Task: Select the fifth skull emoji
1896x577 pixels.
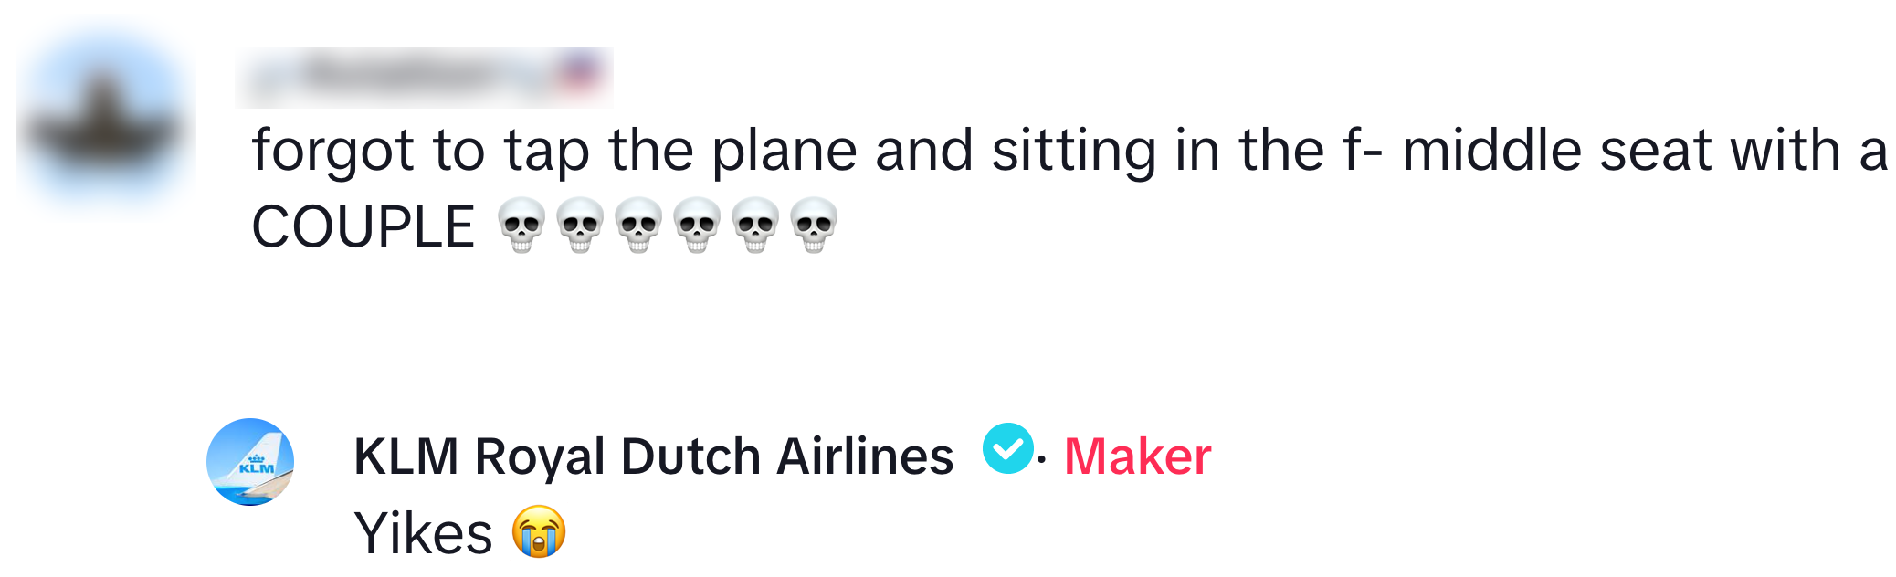Action: pos(755,226)
